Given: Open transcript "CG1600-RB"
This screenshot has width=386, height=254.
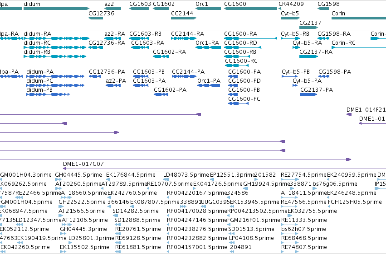Looking at the screenshot, I should coord(237,56).
